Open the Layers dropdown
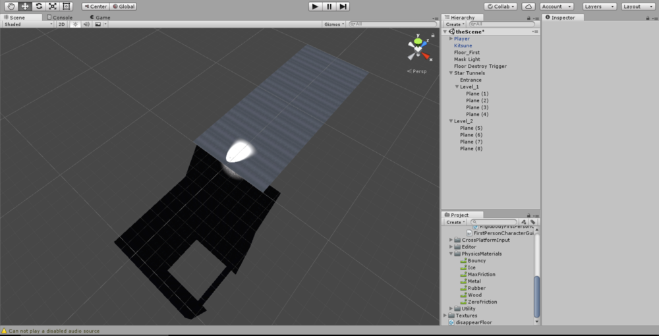 pyautogui.click(x=599, y=7)
